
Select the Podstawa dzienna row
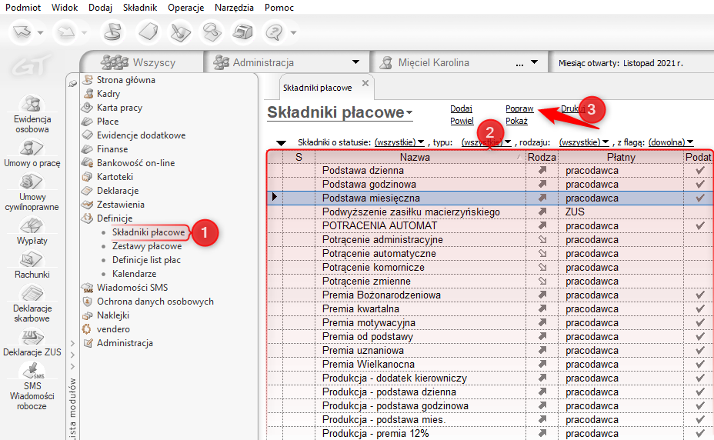(489, 170)
